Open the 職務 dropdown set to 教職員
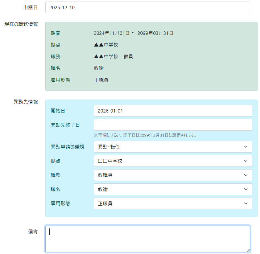The width and height of the screenshot is (260, 254). coord(173,175)
